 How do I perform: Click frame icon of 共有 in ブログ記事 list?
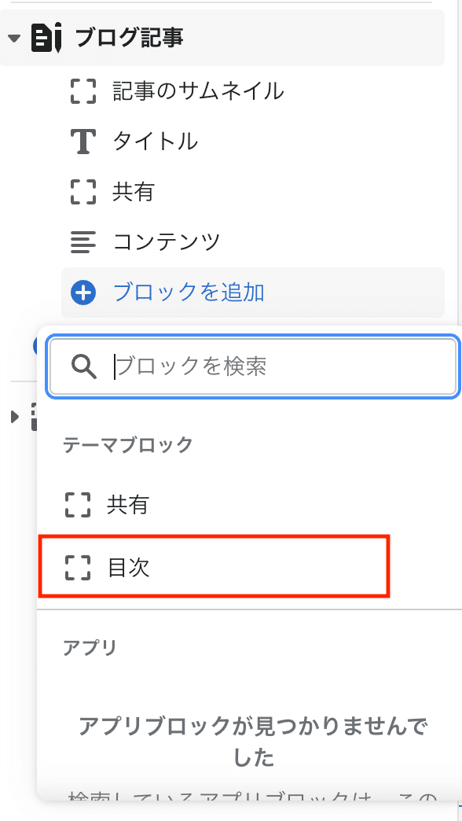point(83,192)
